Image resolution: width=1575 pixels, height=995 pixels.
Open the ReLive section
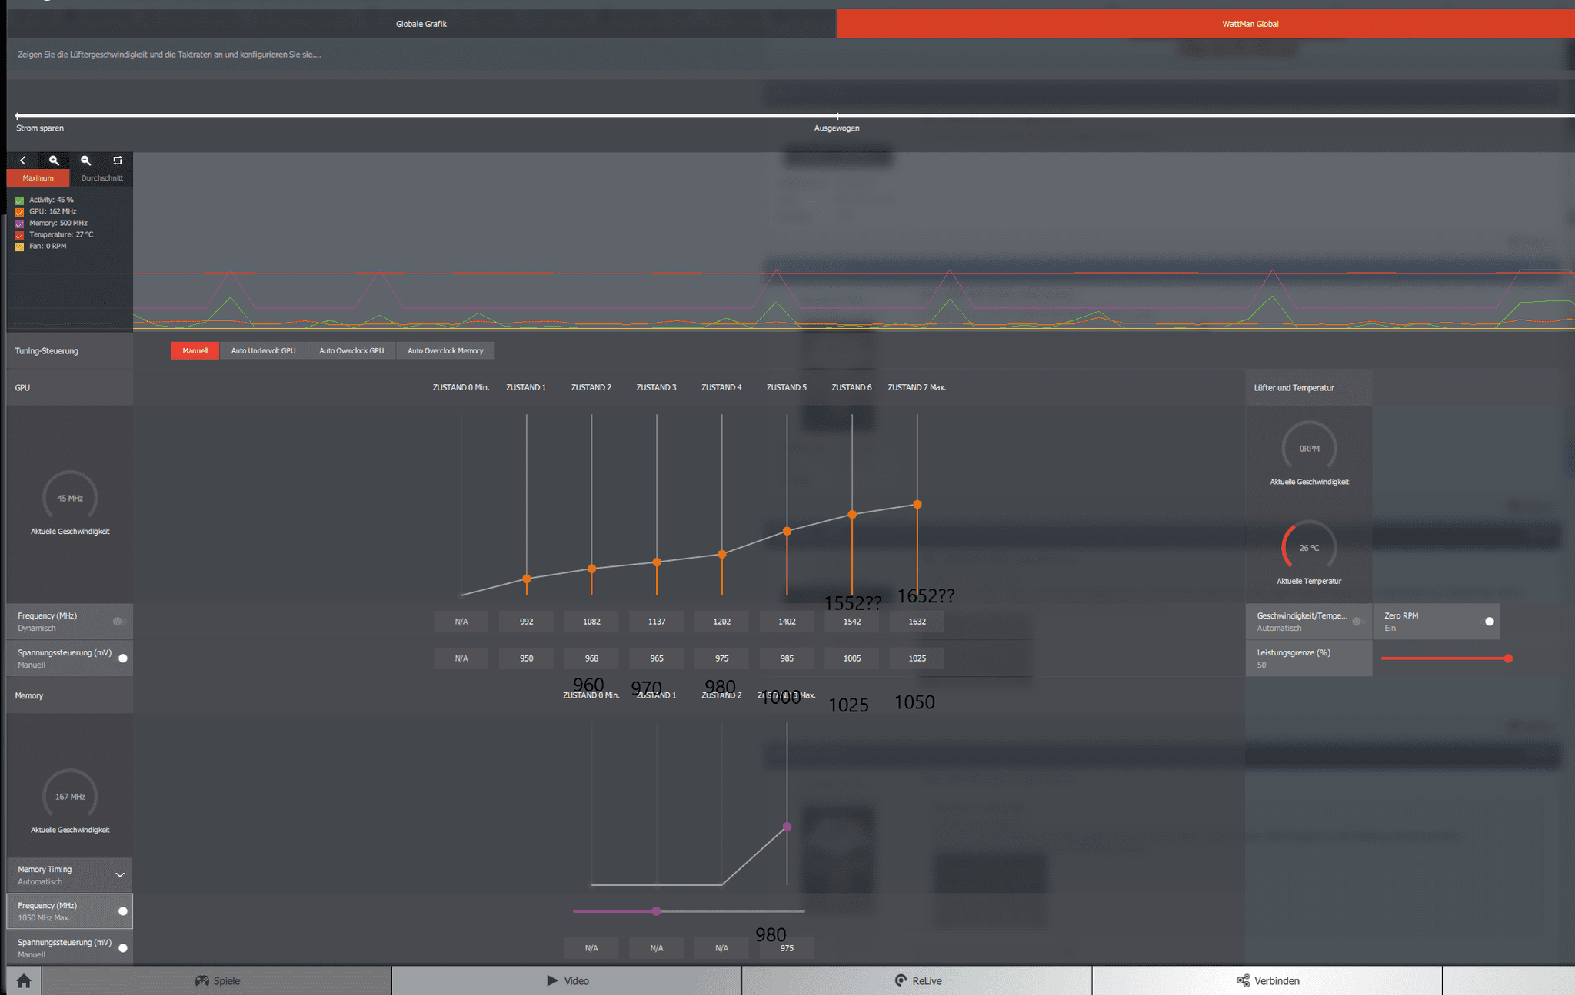[917, 980]
